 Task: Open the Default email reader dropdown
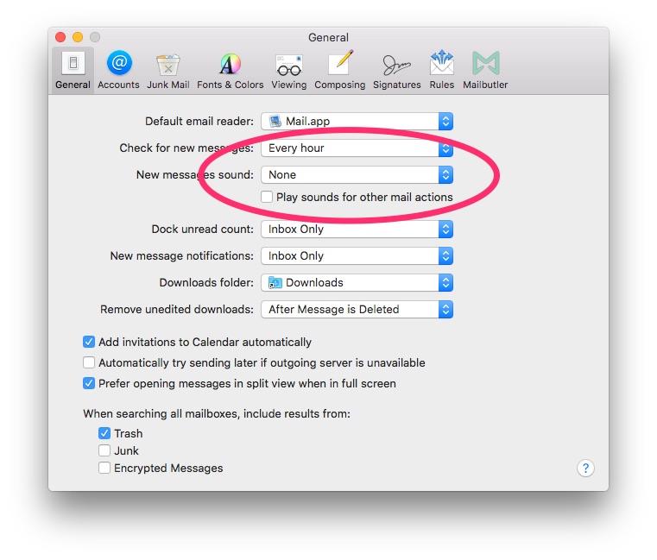tap(357, 121)
